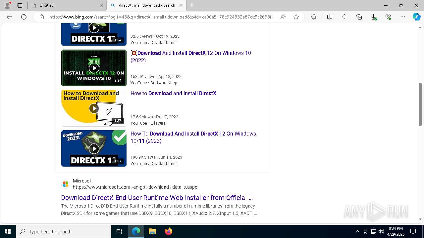View site information lock icon

tap(42, 17)
